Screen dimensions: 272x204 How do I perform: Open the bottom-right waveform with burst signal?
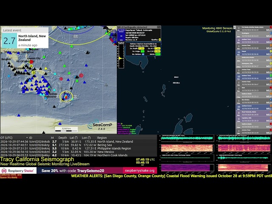244,158
